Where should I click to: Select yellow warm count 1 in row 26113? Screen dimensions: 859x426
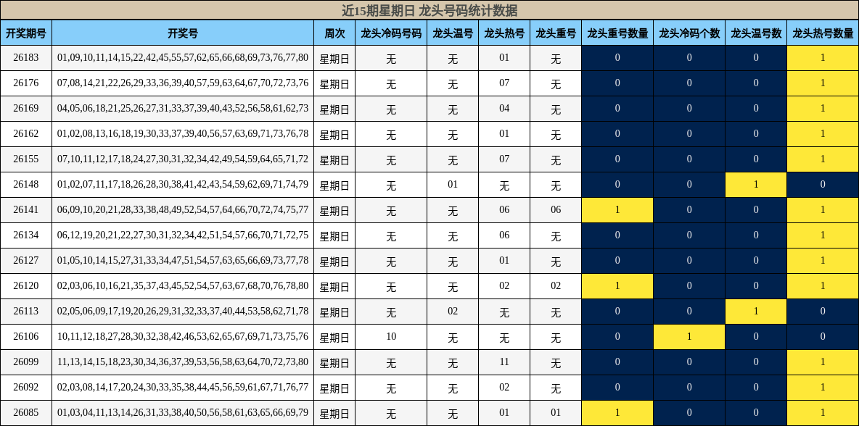coord(756,312)
